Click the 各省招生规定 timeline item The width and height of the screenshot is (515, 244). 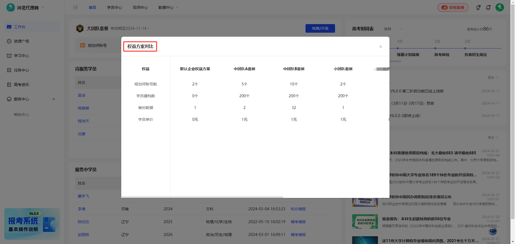coord(476,55)
